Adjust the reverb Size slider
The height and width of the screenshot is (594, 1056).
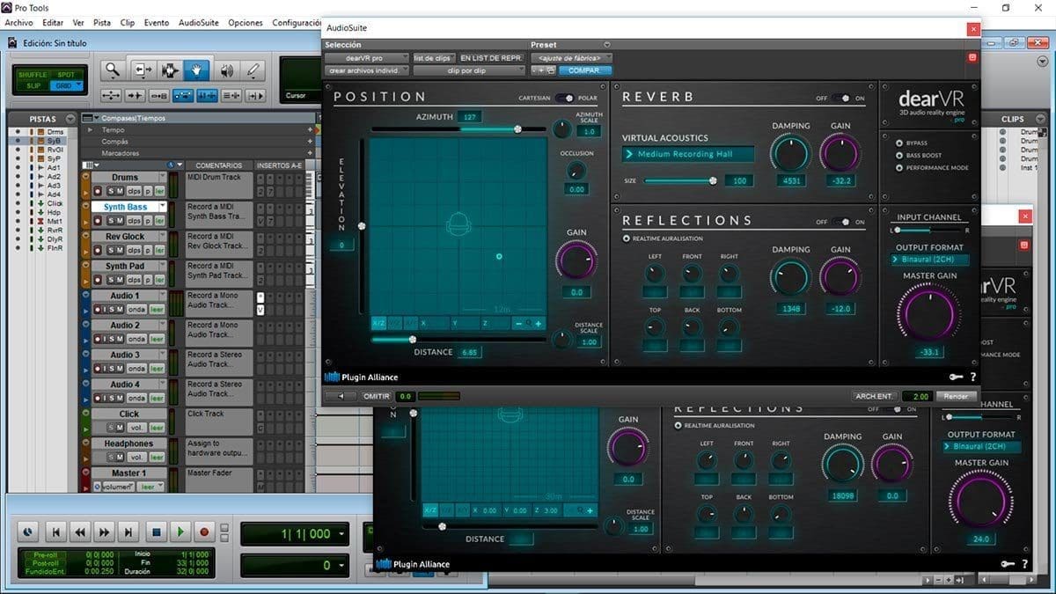(x=678, y=180)
